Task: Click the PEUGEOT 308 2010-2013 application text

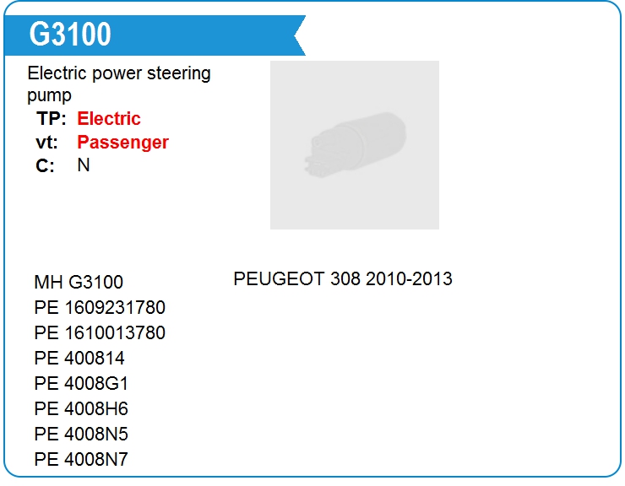Action: pos(343,278)
